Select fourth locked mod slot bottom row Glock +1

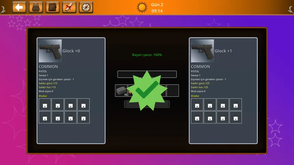pyautogui.click(x=236, y=117)
